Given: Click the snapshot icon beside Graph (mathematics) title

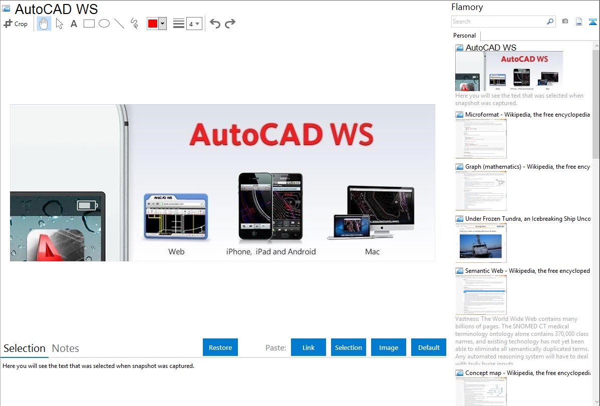Looking at the screenshot, I should (459, 167).
